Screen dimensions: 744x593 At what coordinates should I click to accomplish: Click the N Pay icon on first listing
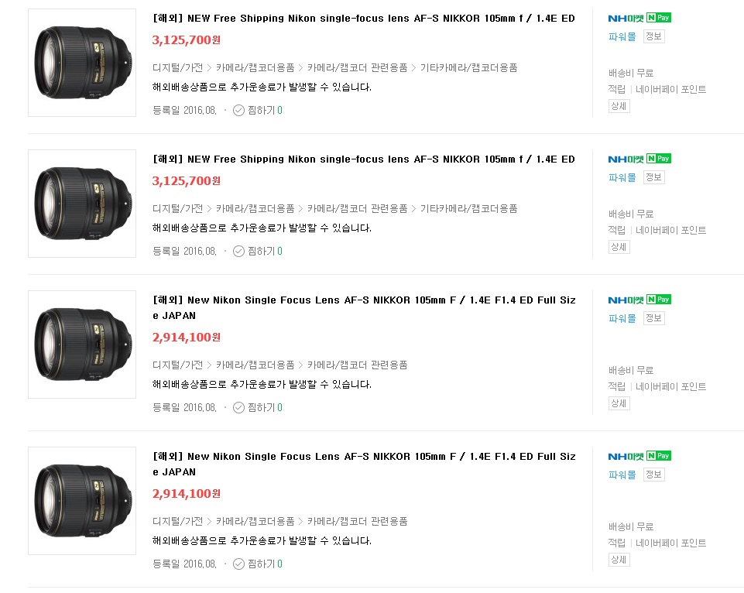[659, 18]
